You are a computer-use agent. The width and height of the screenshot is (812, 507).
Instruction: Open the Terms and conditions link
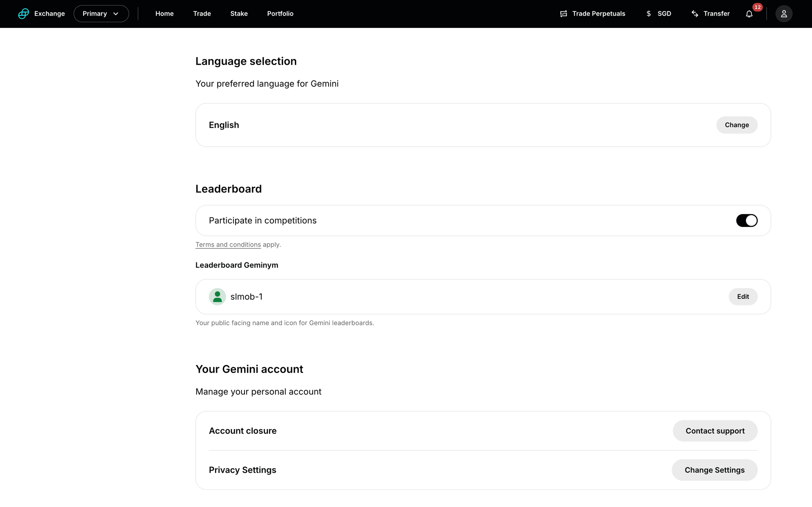point(228,245)
